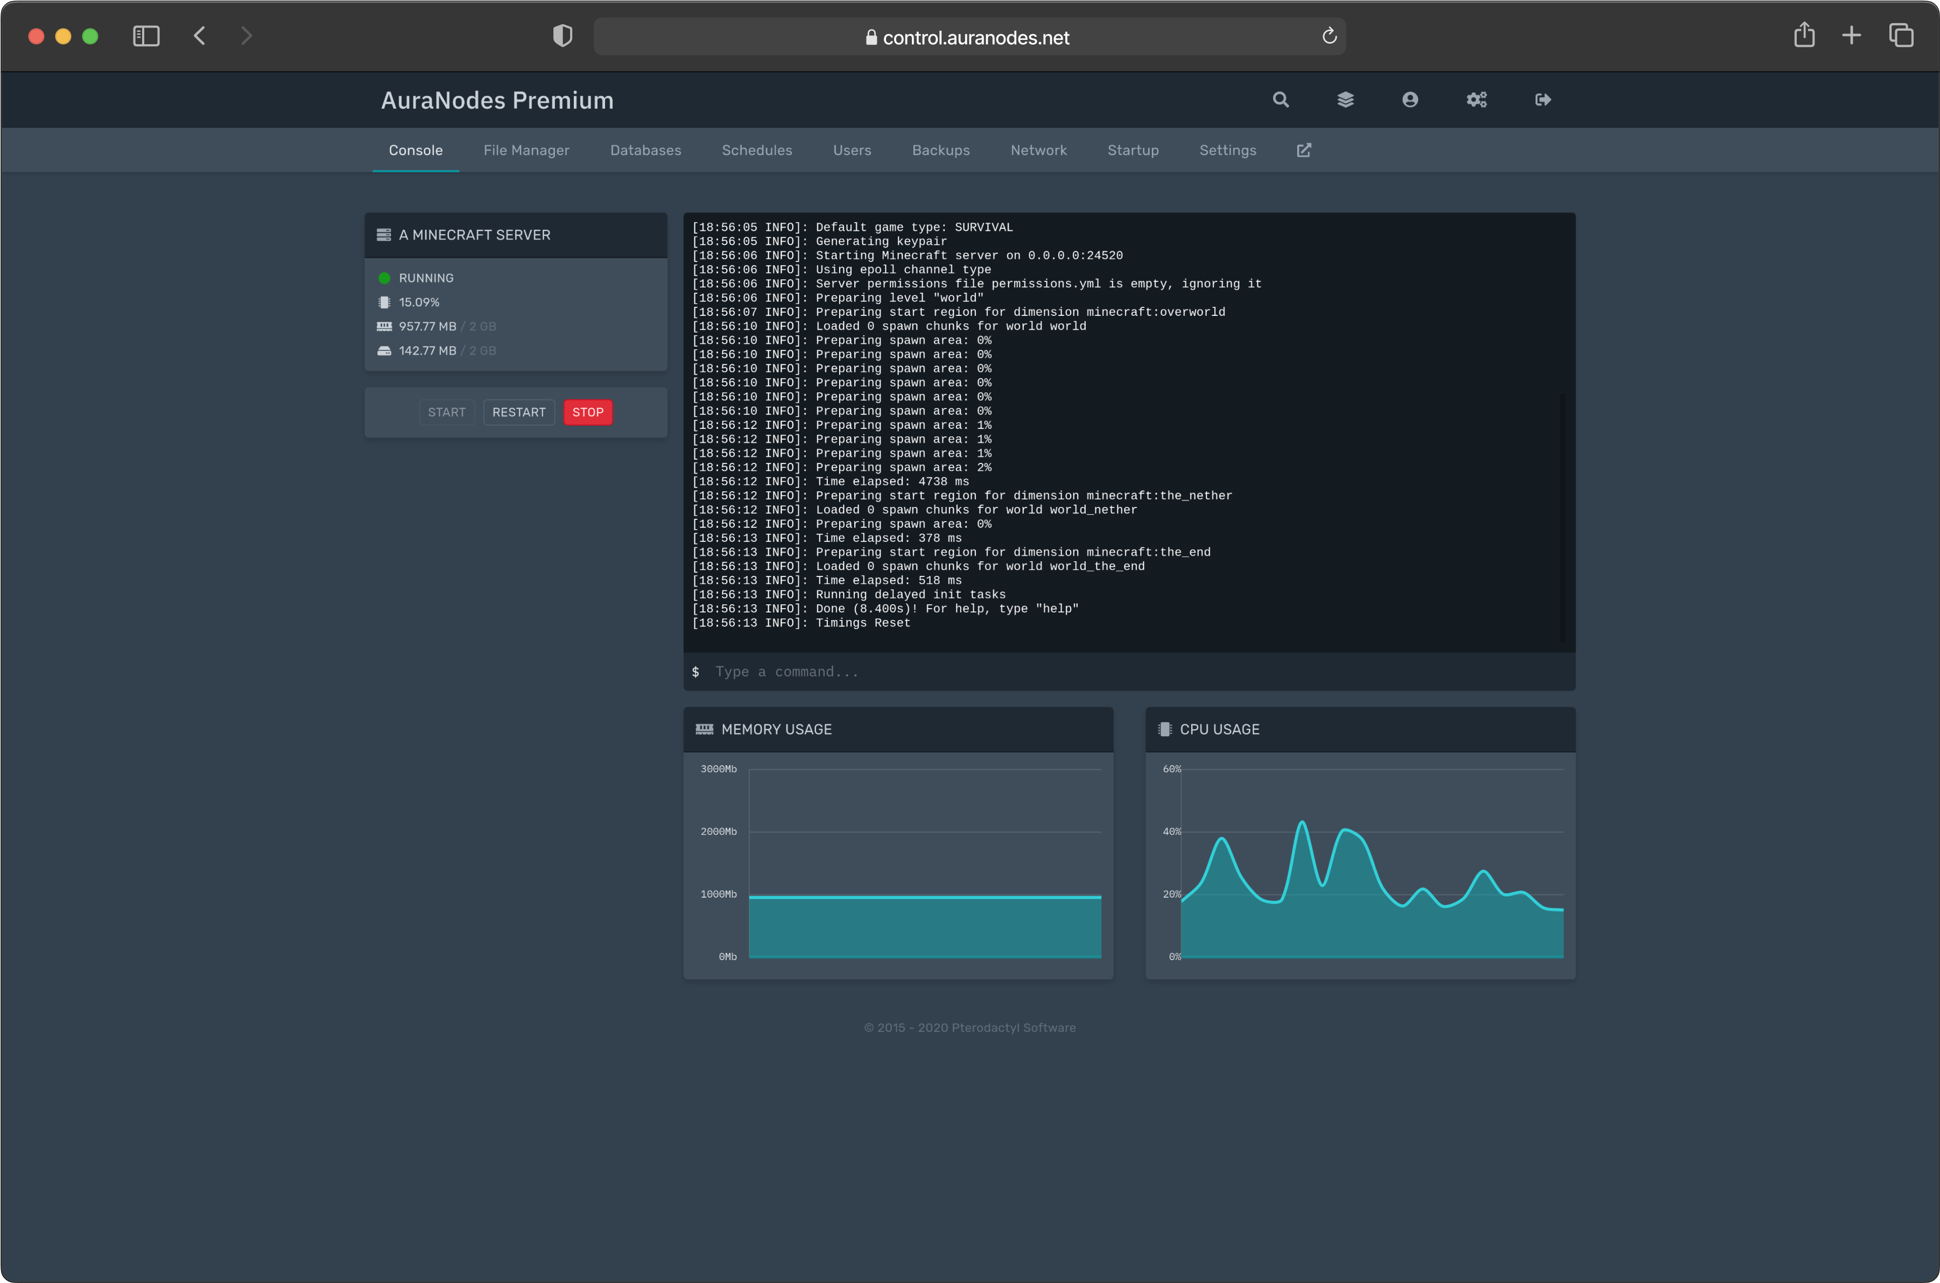The image size is (1940, 1283).
Task: Go forward in browser history
Action: 247,36
